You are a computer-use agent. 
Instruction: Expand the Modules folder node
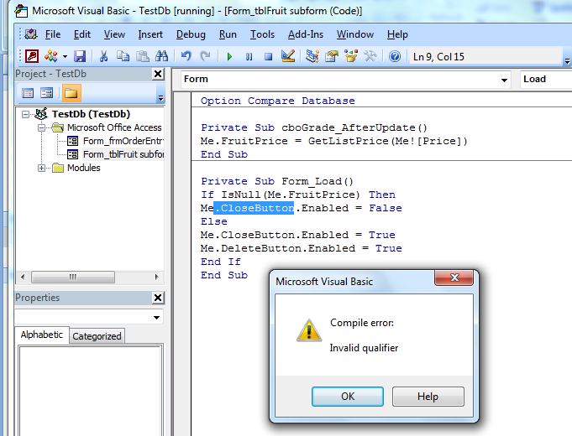click(42, 168)
